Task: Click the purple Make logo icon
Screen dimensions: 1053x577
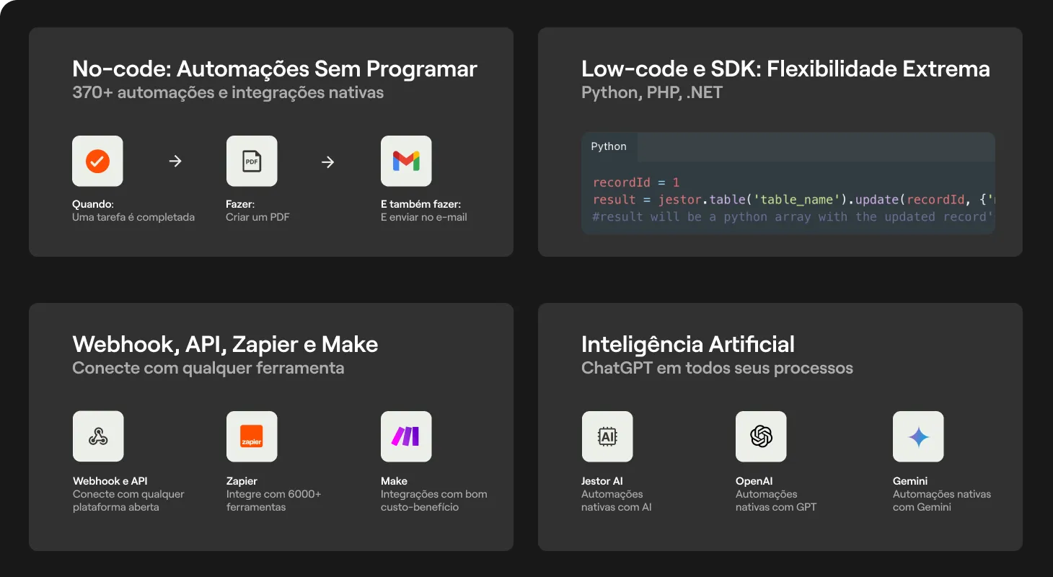Action: point(406,436)
